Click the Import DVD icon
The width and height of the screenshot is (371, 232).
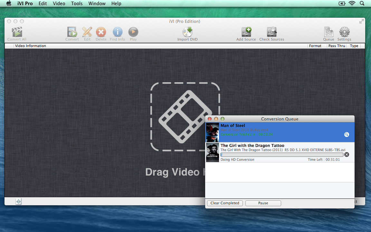(187, 32)
